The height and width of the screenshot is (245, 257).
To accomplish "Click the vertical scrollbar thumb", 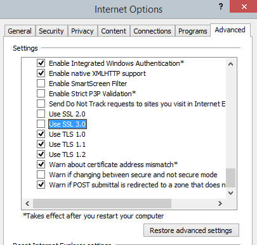I will pos(230,178).
